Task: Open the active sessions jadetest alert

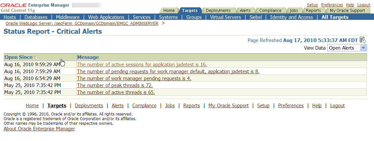Action: [x=142, y=64]
